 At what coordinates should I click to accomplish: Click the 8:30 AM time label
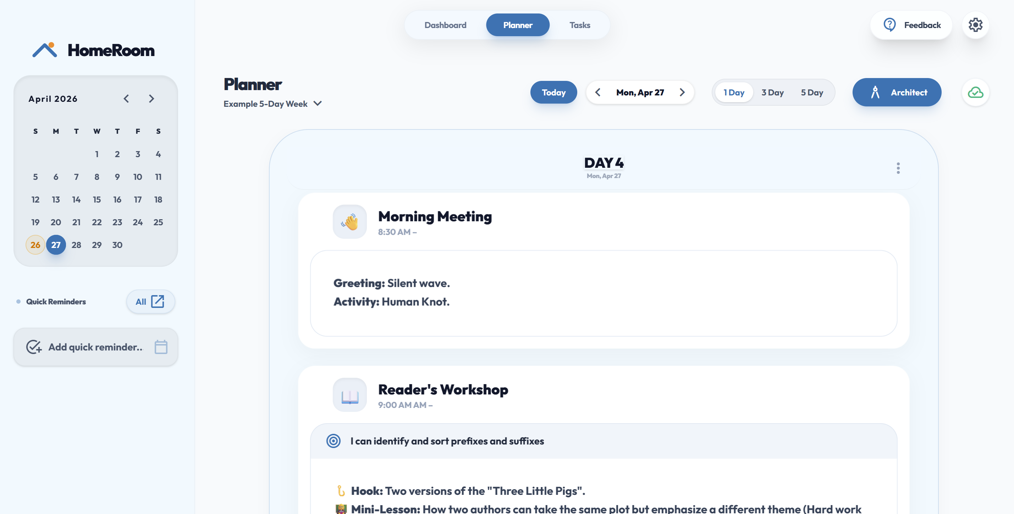point(397,232)
